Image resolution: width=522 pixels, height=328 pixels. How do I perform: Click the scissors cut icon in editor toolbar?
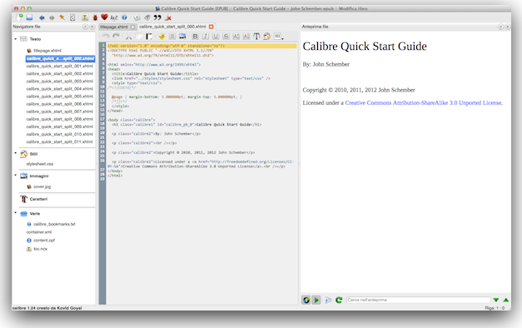pyautogui.click(x=129, y=37)
